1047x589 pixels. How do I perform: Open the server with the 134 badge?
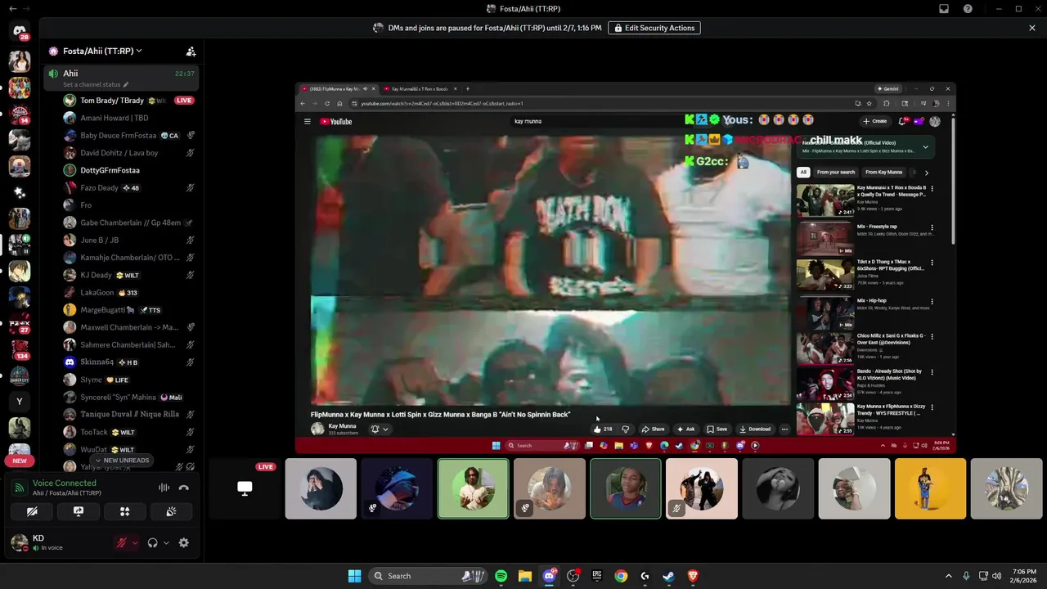pyautogui.click(x=20, y=349)
